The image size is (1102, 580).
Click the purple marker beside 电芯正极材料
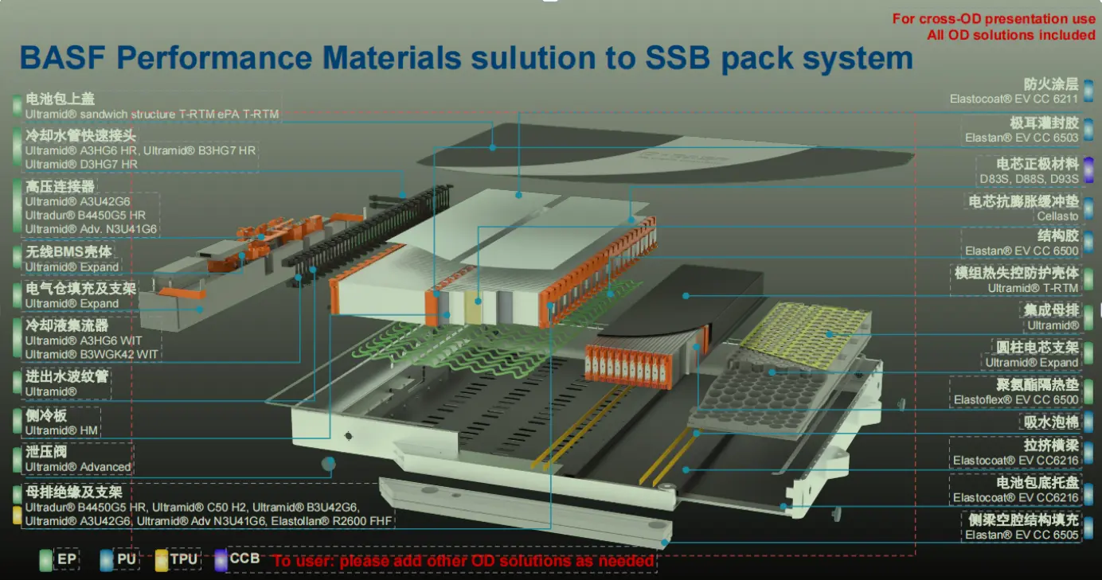coord(1088,169)
